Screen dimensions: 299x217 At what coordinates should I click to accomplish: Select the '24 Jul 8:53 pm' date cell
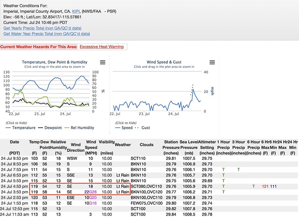click(x=14, y=164)
